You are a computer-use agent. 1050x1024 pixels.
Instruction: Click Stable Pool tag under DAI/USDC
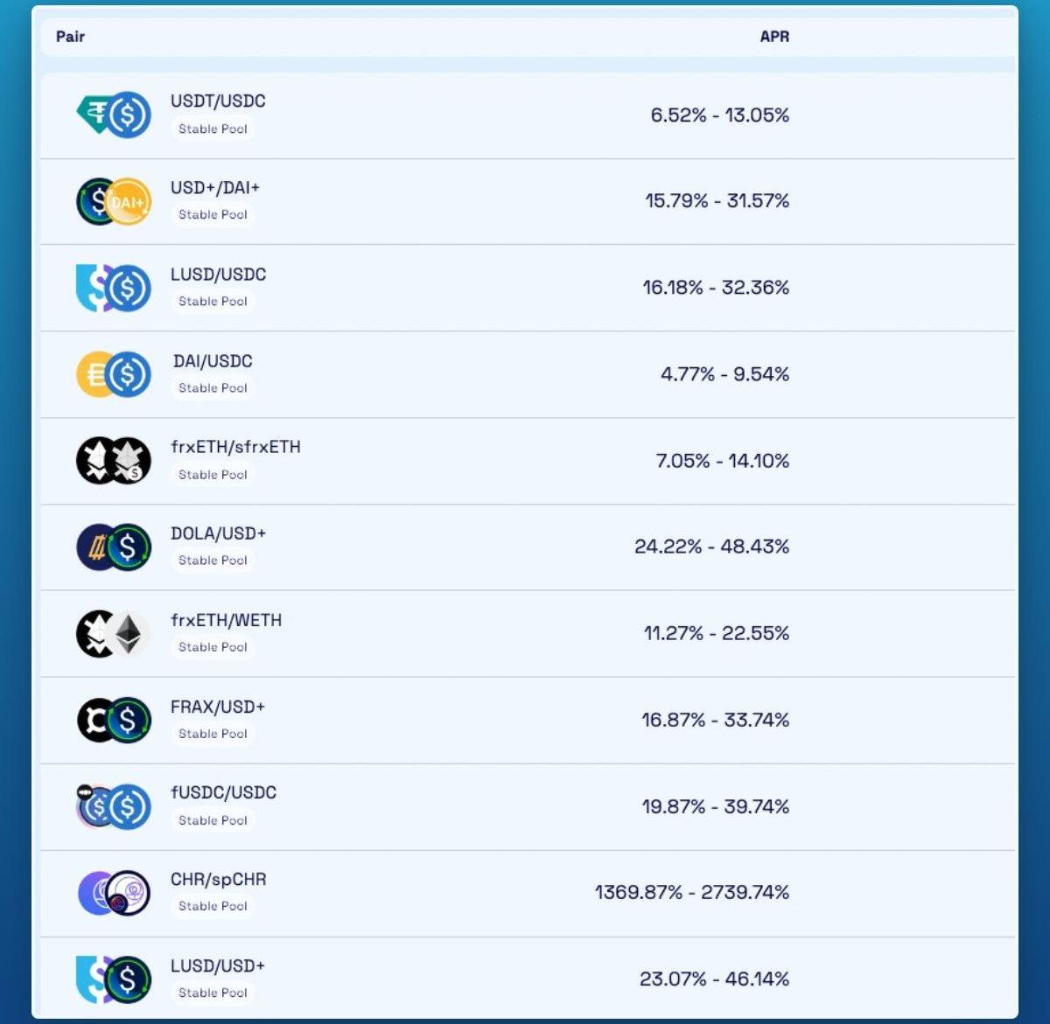(213, 388)
